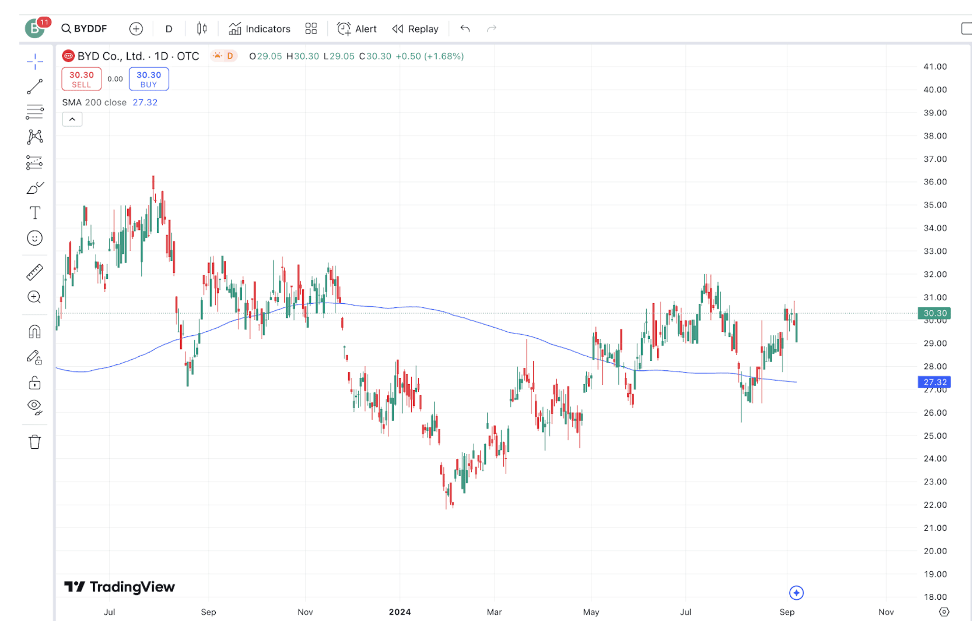Image resolution: width=977 pixels, height=637 pixels.
Task: Start bar Replay mode
Action: pos(415,29)
